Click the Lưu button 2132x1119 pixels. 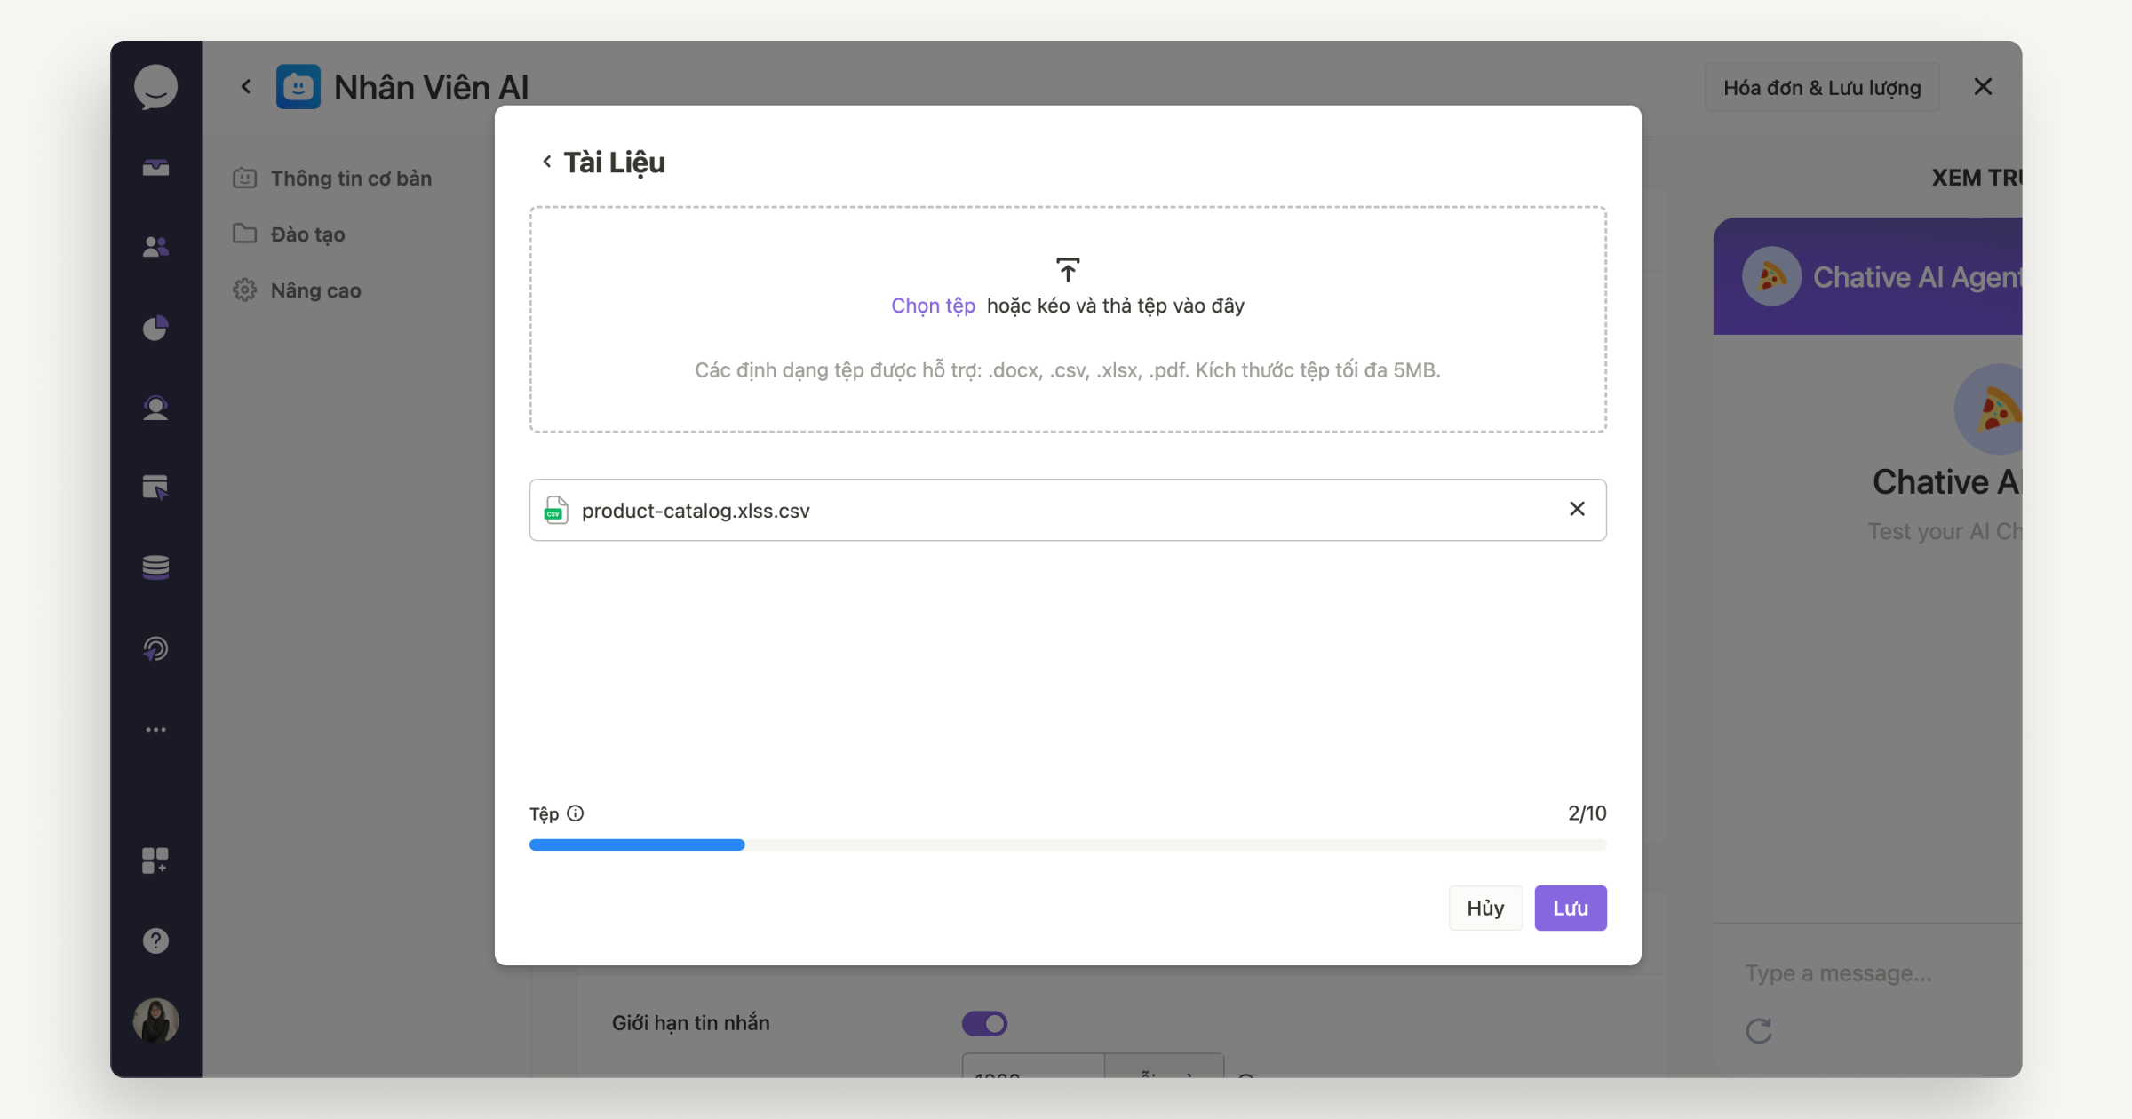(x=1571, y=908)
